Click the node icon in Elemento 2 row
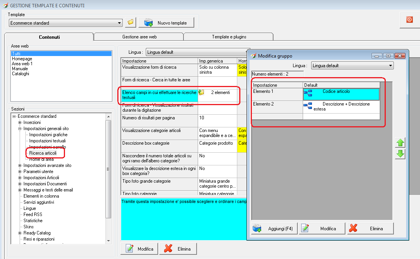This screenshot has width=420, height=259. pos(308,105)
